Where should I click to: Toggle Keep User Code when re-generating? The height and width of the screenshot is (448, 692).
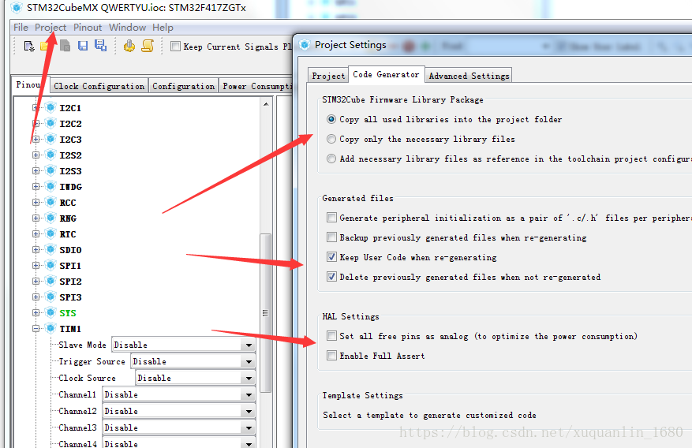pyautogui.click(x=331, y=256)
